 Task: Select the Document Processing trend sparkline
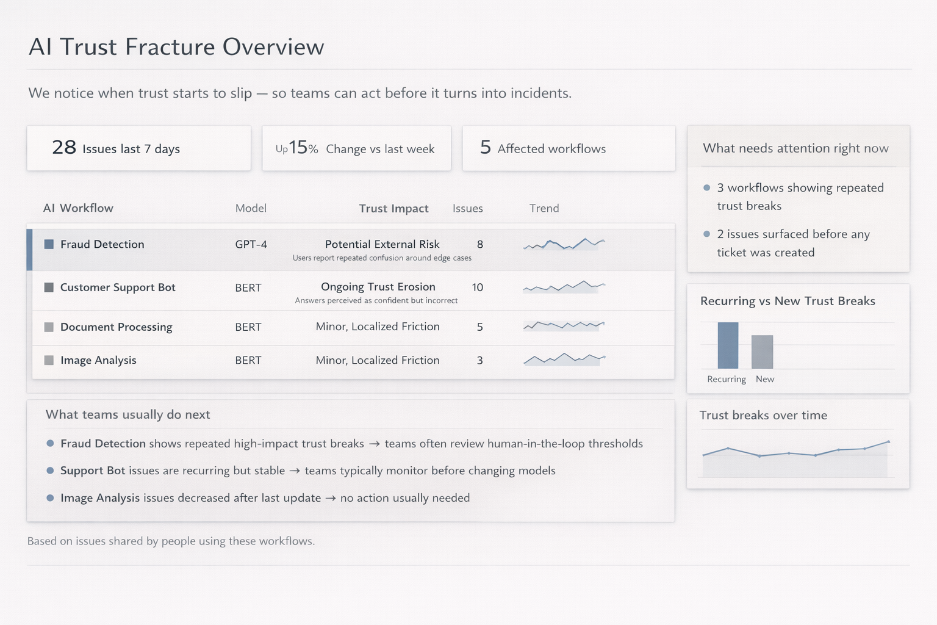tap(563, 325)
